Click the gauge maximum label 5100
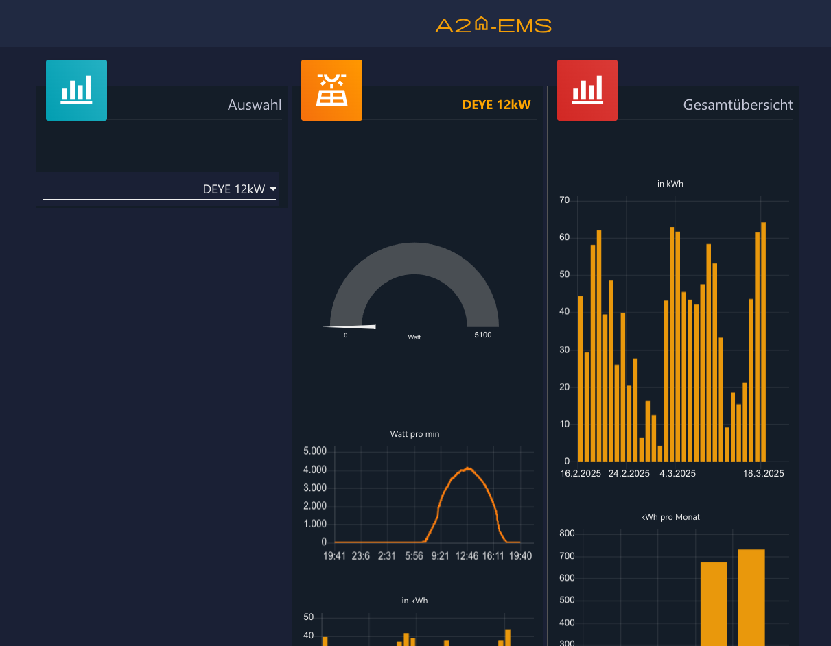 [483, 335]
